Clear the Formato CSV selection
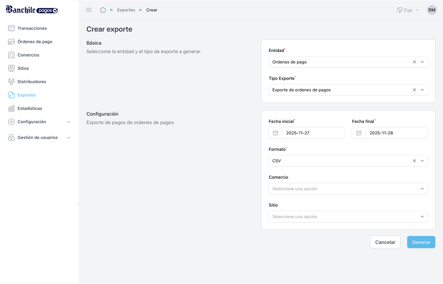This screenshot has width=443, height=284. 414,161
